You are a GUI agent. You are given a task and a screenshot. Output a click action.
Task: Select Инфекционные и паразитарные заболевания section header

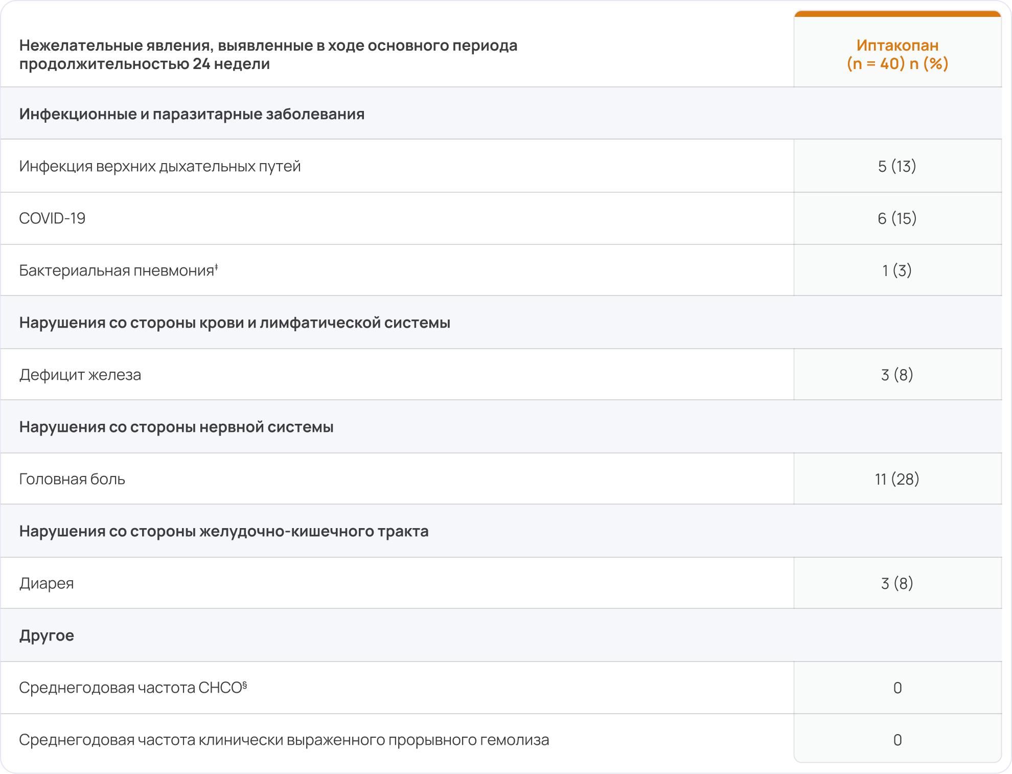click(192, 113)
